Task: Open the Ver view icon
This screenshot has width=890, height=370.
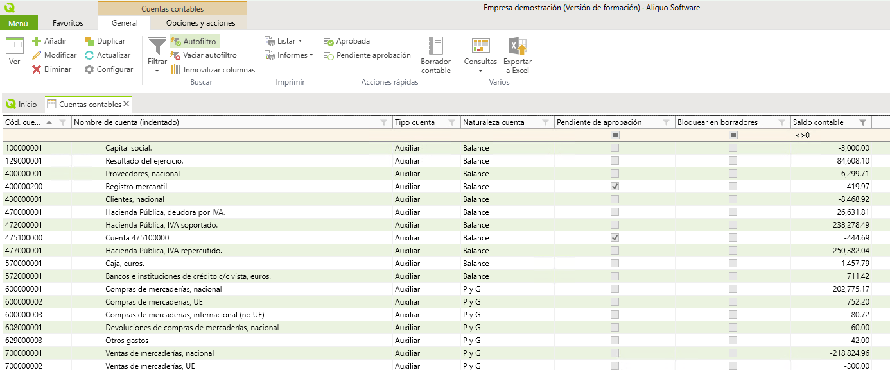Action: pyautogui.click(x=14, y=47)
